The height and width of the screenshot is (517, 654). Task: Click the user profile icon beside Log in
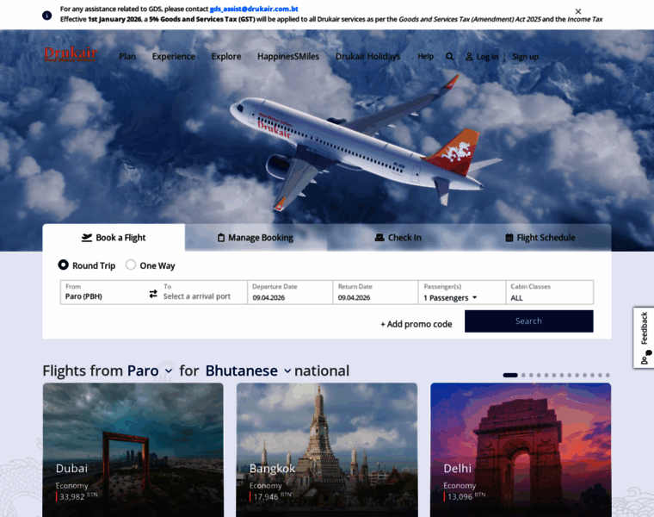(469, 56)
